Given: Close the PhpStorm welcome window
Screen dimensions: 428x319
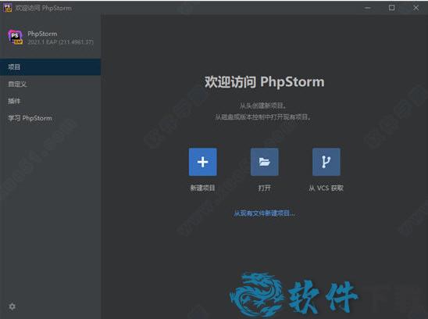Looking at the screenshot, I should (x=416, y=8).
